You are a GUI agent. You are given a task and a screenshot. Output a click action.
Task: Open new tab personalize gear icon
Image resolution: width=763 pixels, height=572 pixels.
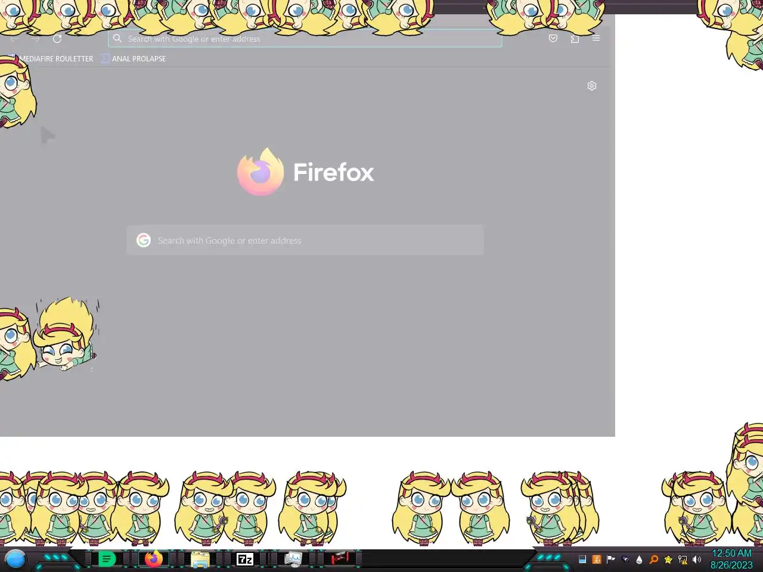pyautogui.click(x=592, y=86)
